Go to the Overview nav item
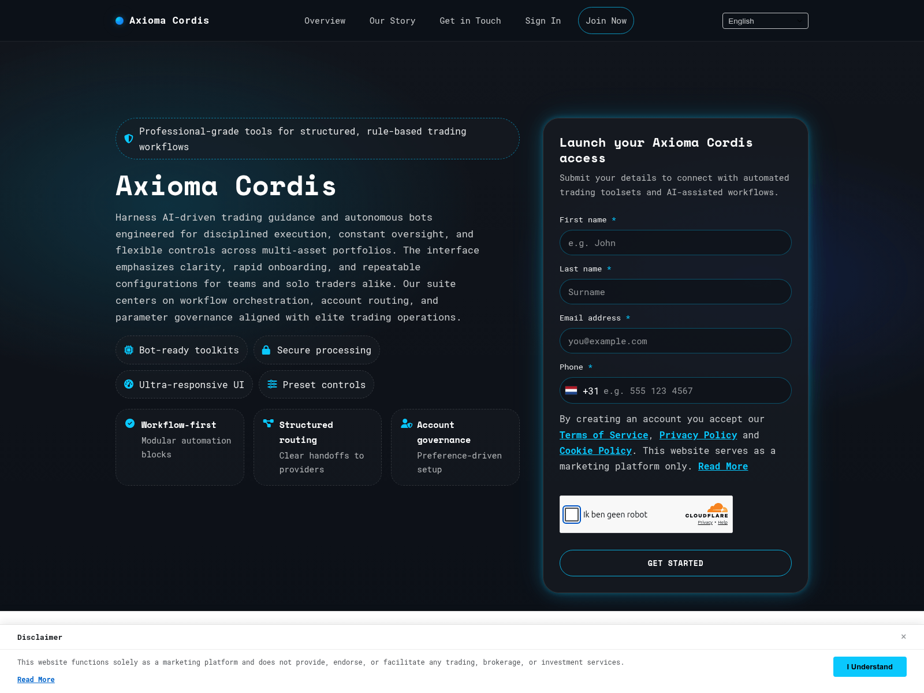Screen dimensions: 924x693 (325, 21)
